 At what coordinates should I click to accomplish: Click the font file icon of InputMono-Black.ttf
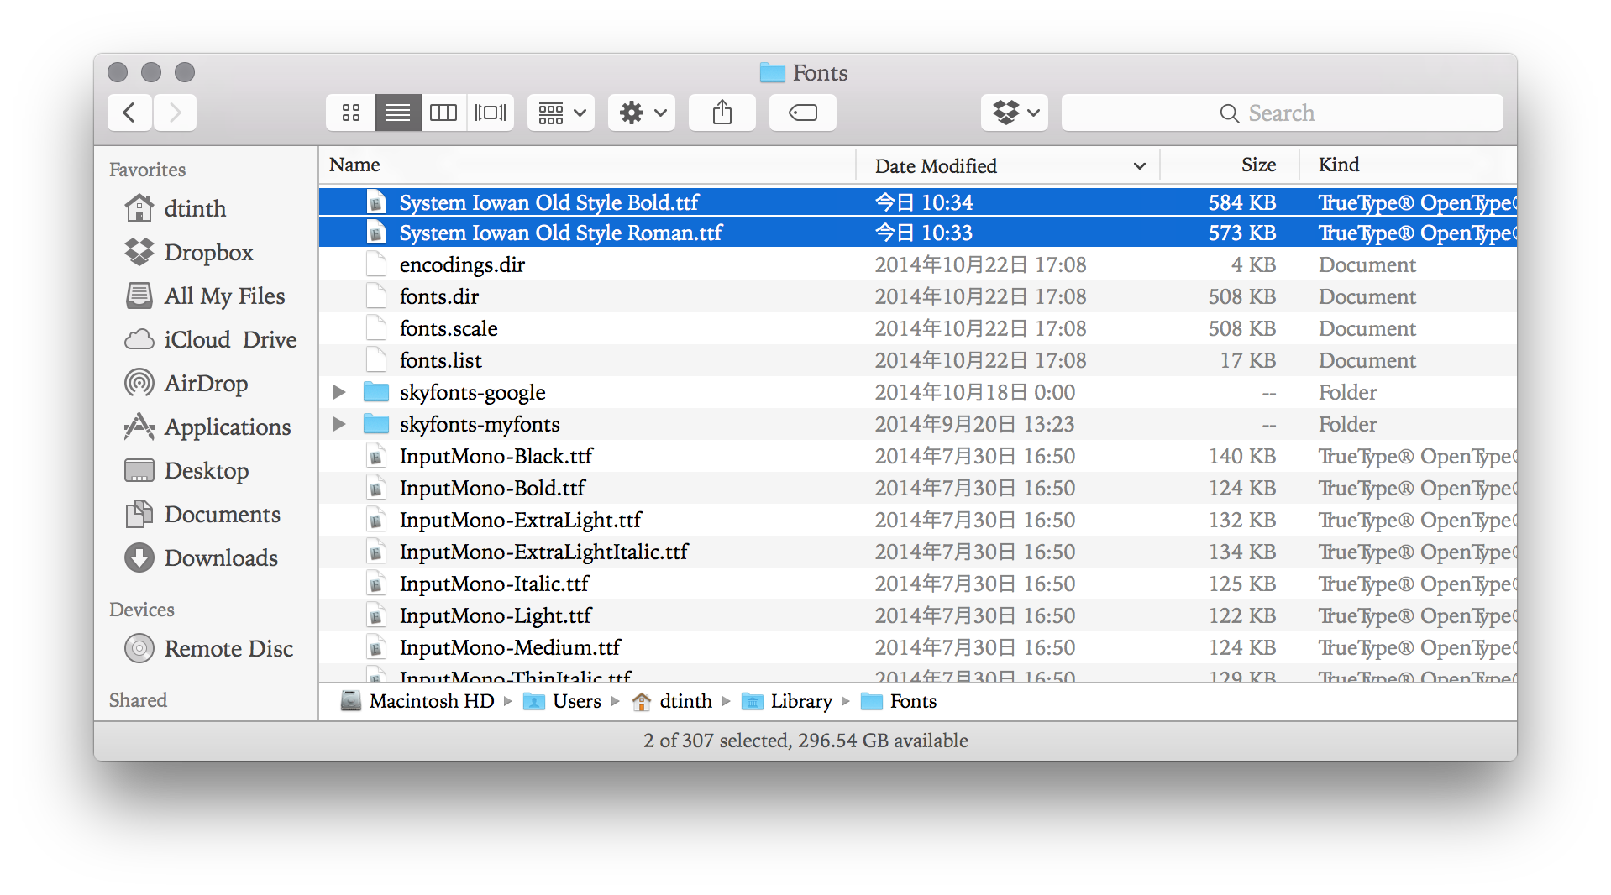376,456
